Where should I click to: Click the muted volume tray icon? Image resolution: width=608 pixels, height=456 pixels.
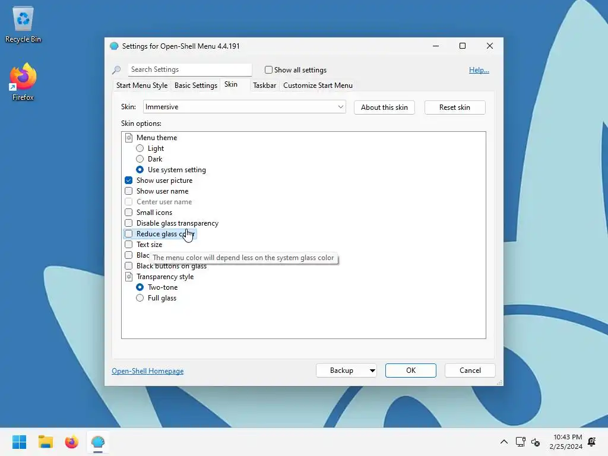point(536,442)
